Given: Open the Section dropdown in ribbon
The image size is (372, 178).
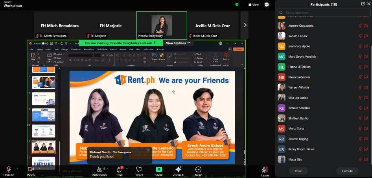Looking at the screenshot, I should 59,62.
